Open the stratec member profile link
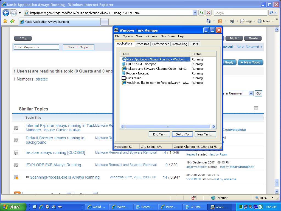Viewport: 281px width, 211px height. tap(42, 79)
